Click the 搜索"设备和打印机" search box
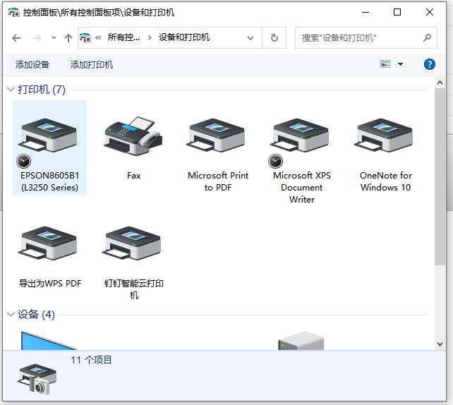 click(x=366, y=38)
